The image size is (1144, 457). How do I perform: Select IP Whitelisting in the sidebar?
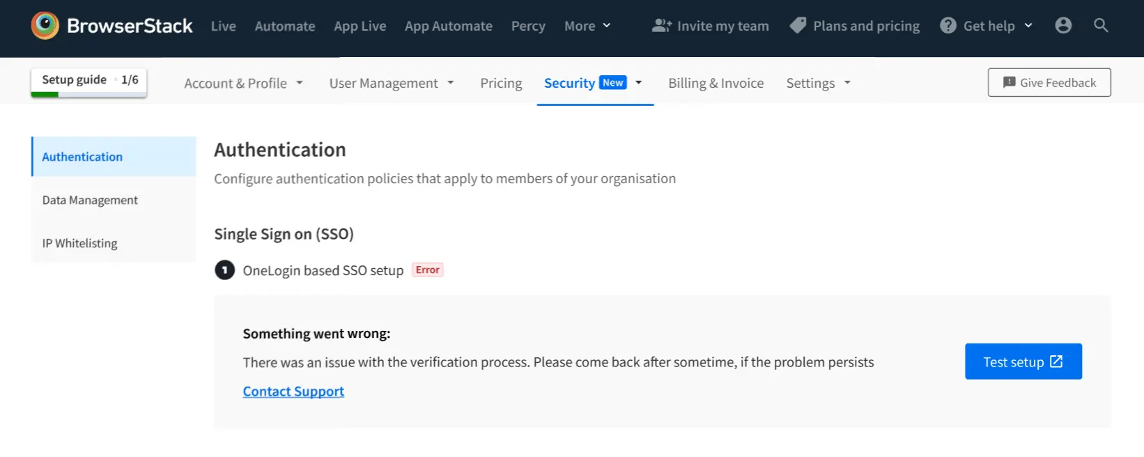tap(79, 243)
